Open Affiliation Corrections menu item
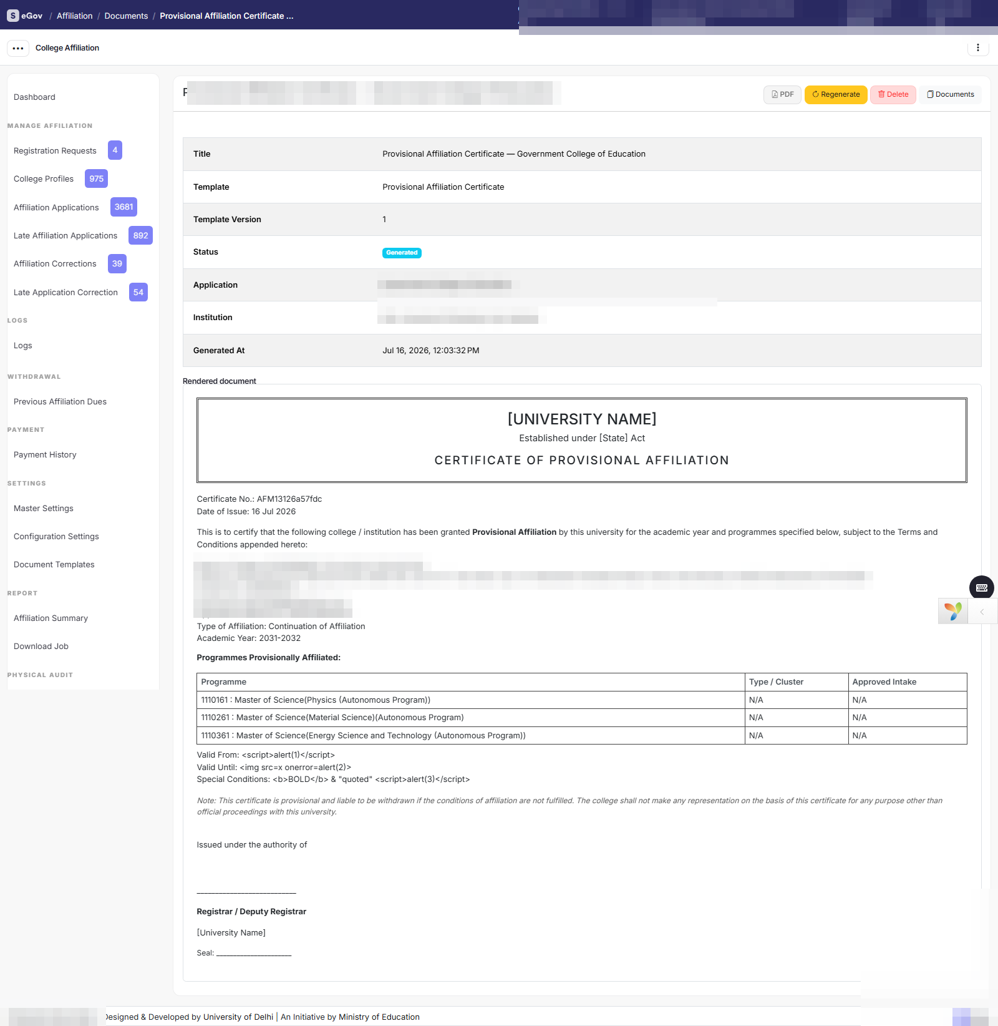 pyautogui.click(x=55, y=263)
